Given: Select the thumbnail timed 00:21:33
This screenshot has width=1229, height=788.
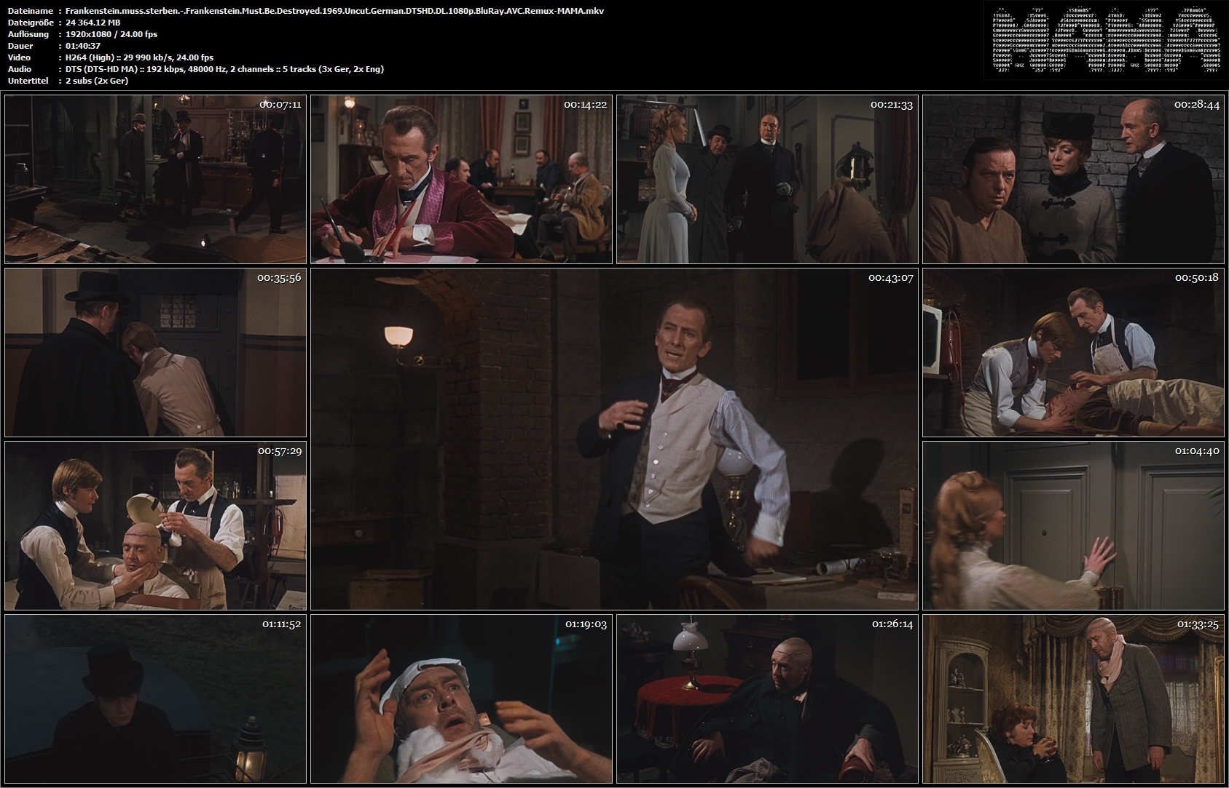Looking at the screenshot, I should tap(767, 179).
